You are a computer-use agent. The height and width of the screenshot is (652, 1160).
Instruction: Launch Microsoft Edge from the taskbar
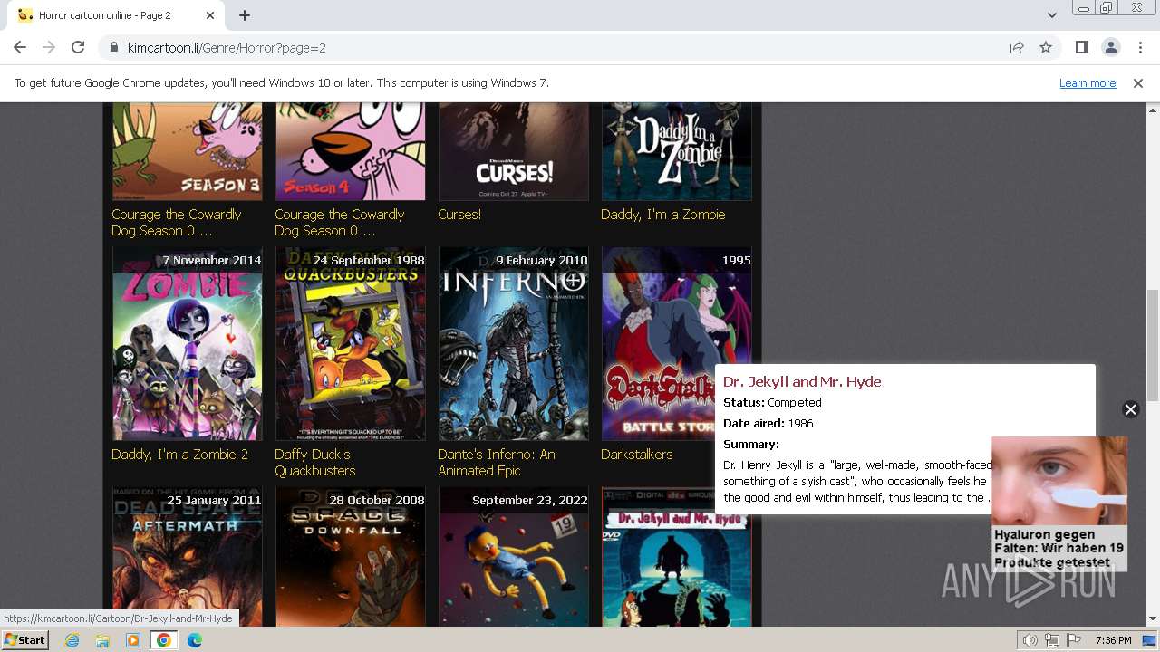point(195,640)
